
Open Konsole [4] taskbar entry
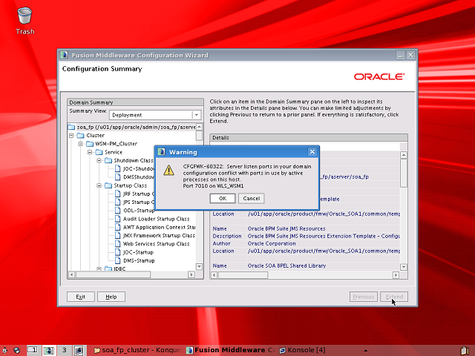pyautogui.click(x=302, y=350)
